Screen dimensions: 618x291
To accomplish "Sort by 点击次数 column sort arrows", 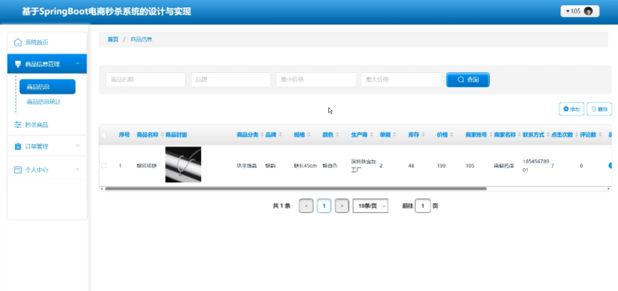I will [576, 135].
